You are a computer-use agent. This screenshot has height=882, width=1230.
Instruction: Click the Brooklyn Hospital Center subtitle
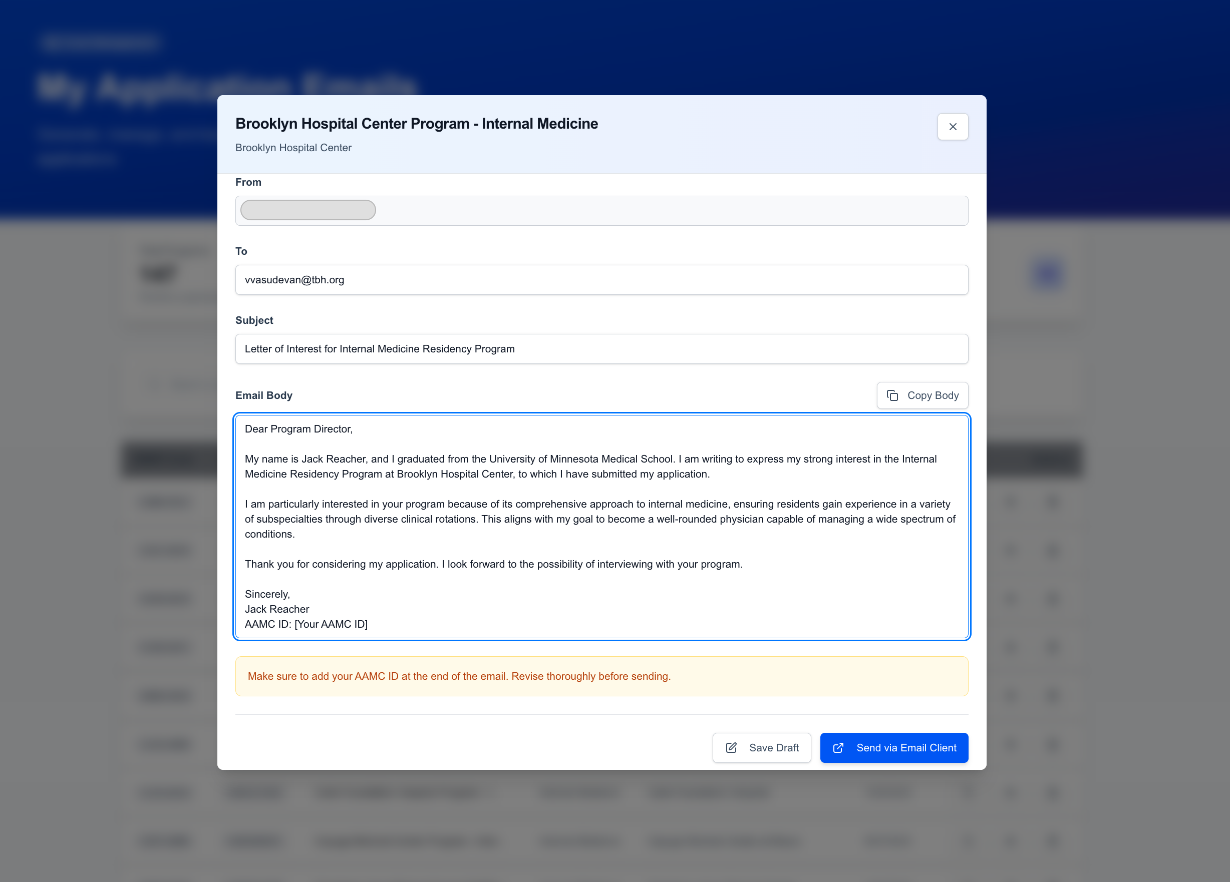pos(293,148)
